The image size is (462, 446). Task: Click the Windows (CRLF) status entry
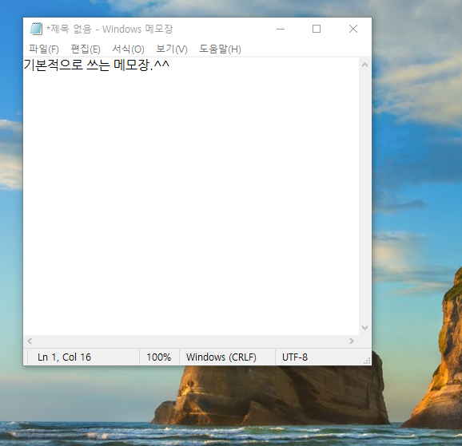click(x=221, y=357)
